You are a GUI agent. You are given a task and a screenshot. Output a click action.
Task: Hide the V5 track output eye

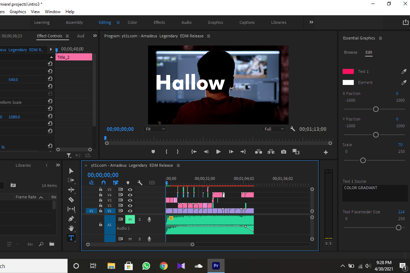(130, 190)
